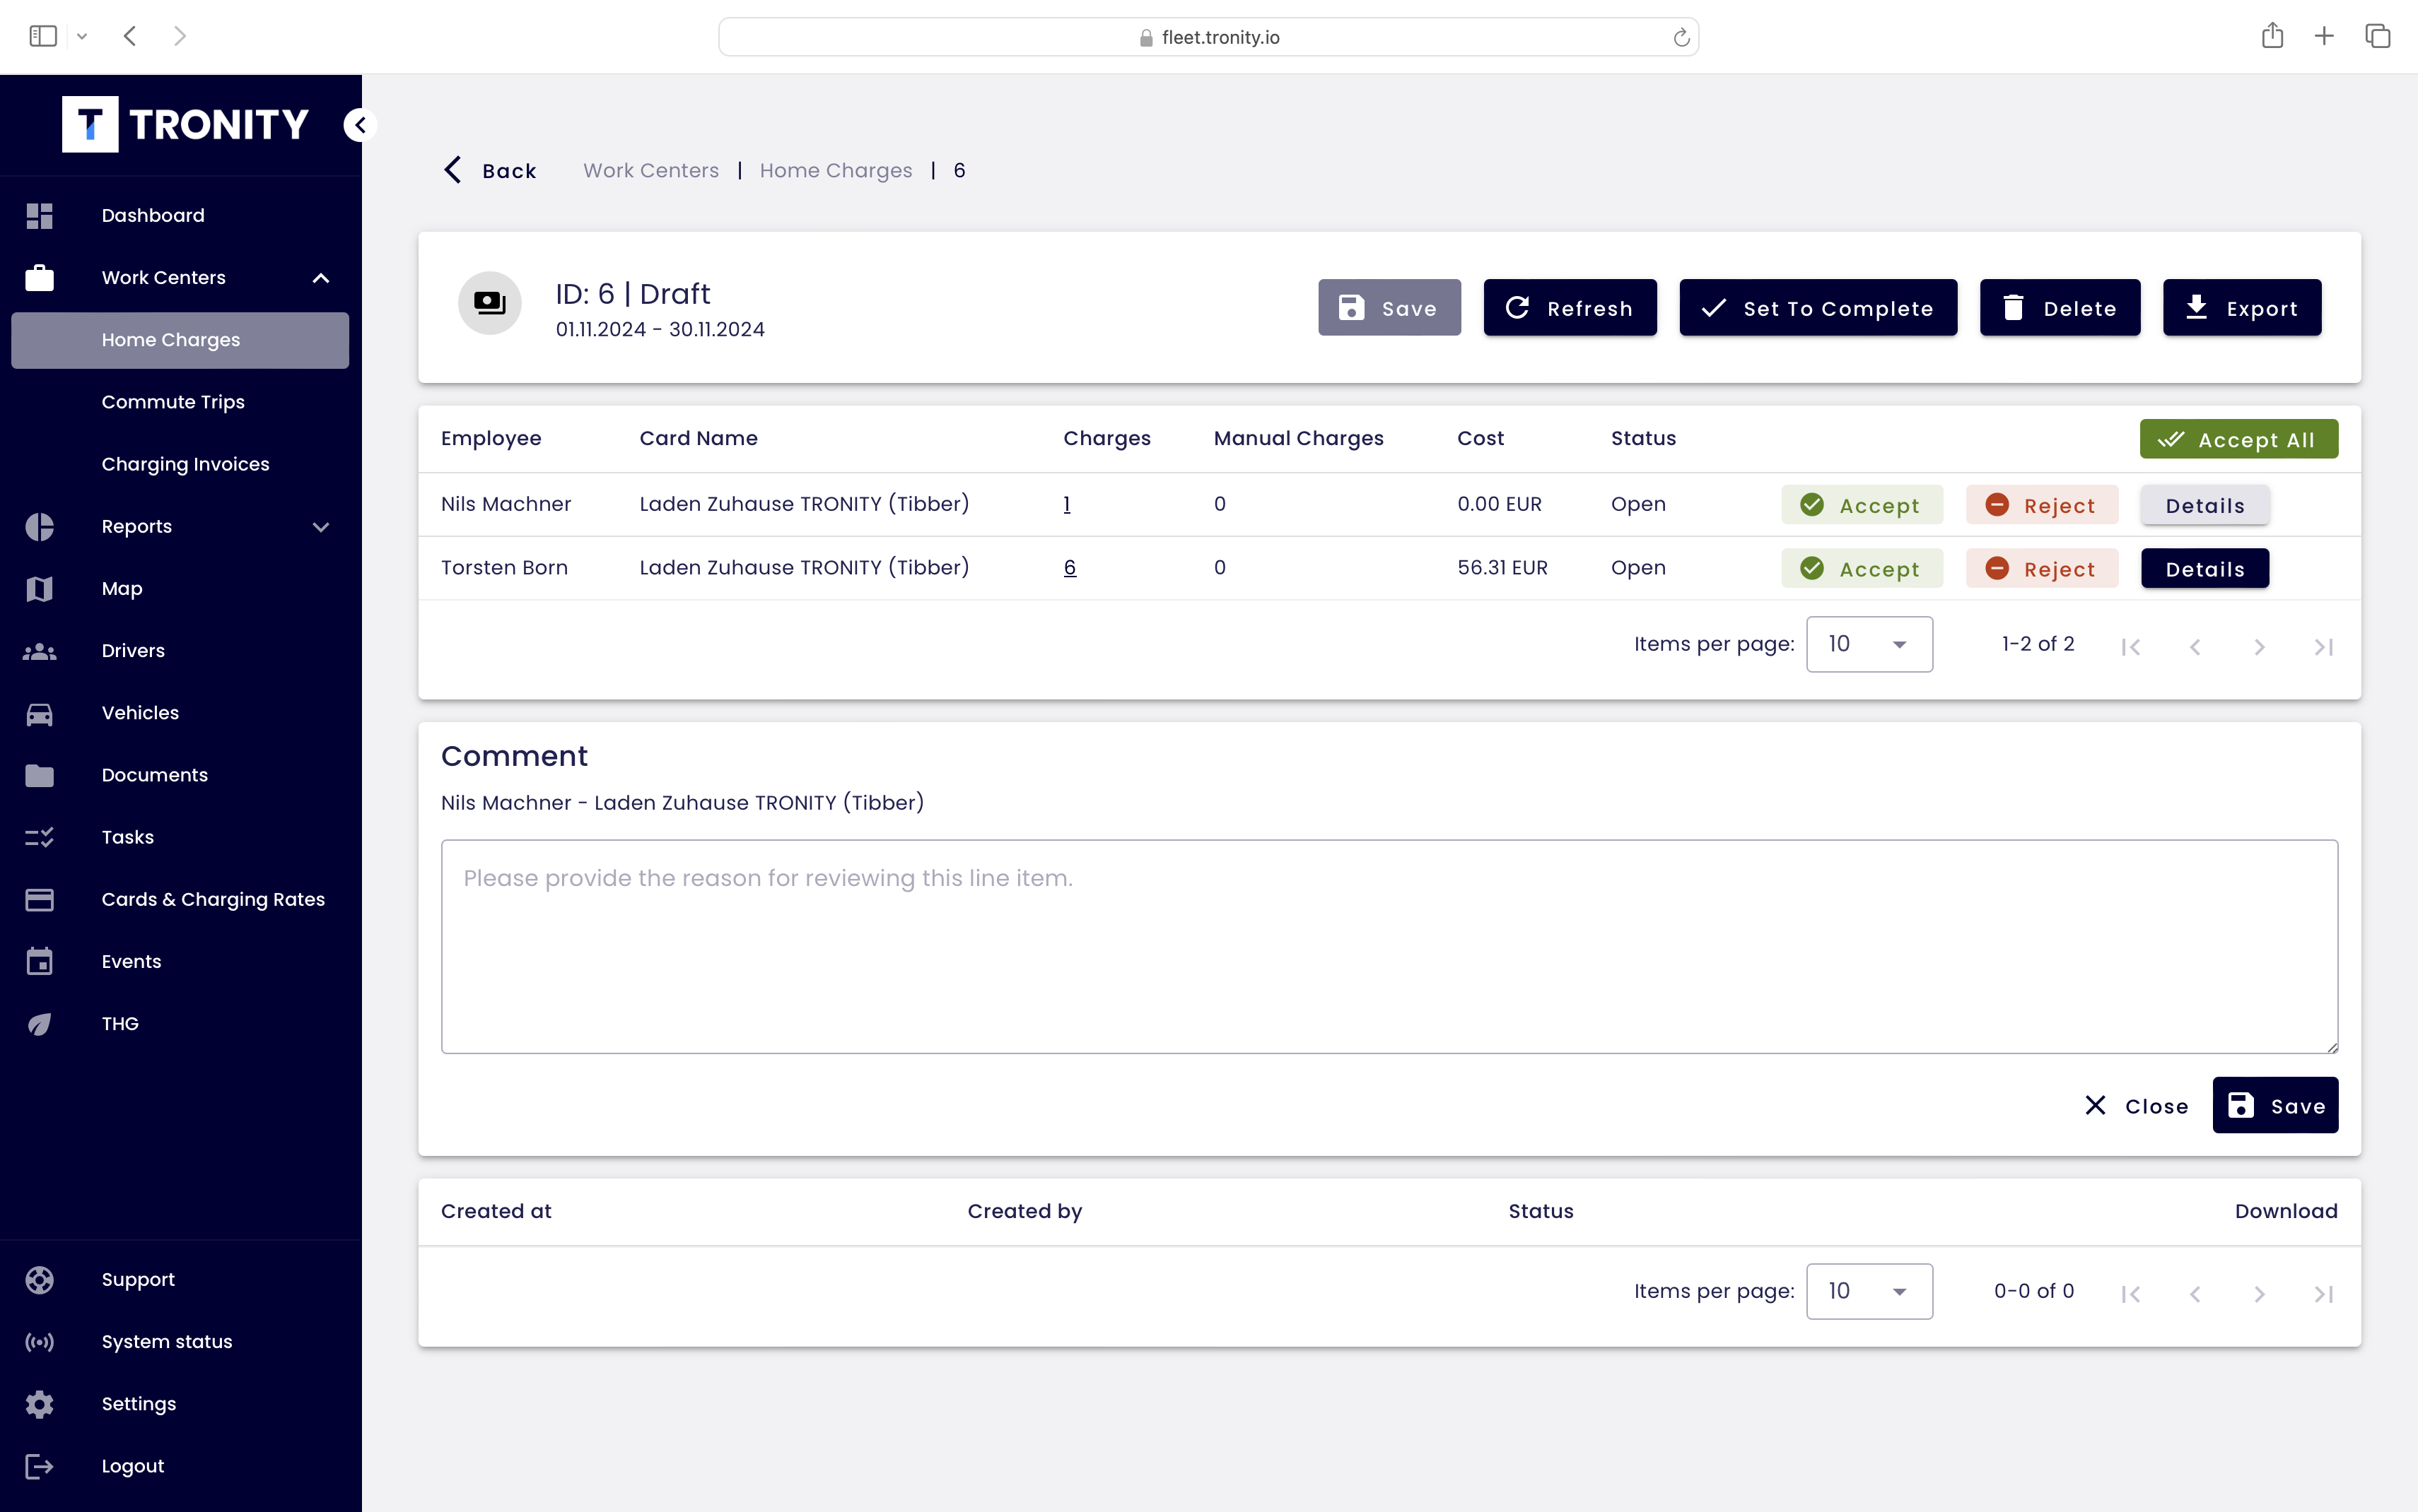Click the Dashboard grid icon in sidebar
This screenshot has height=1512, width=2418.
coord(39,215)
